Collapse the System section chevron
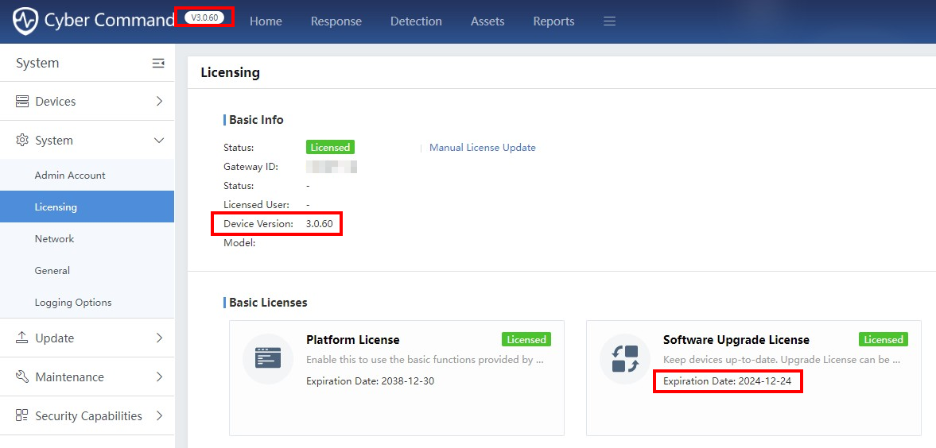 (x=159, y=140)
